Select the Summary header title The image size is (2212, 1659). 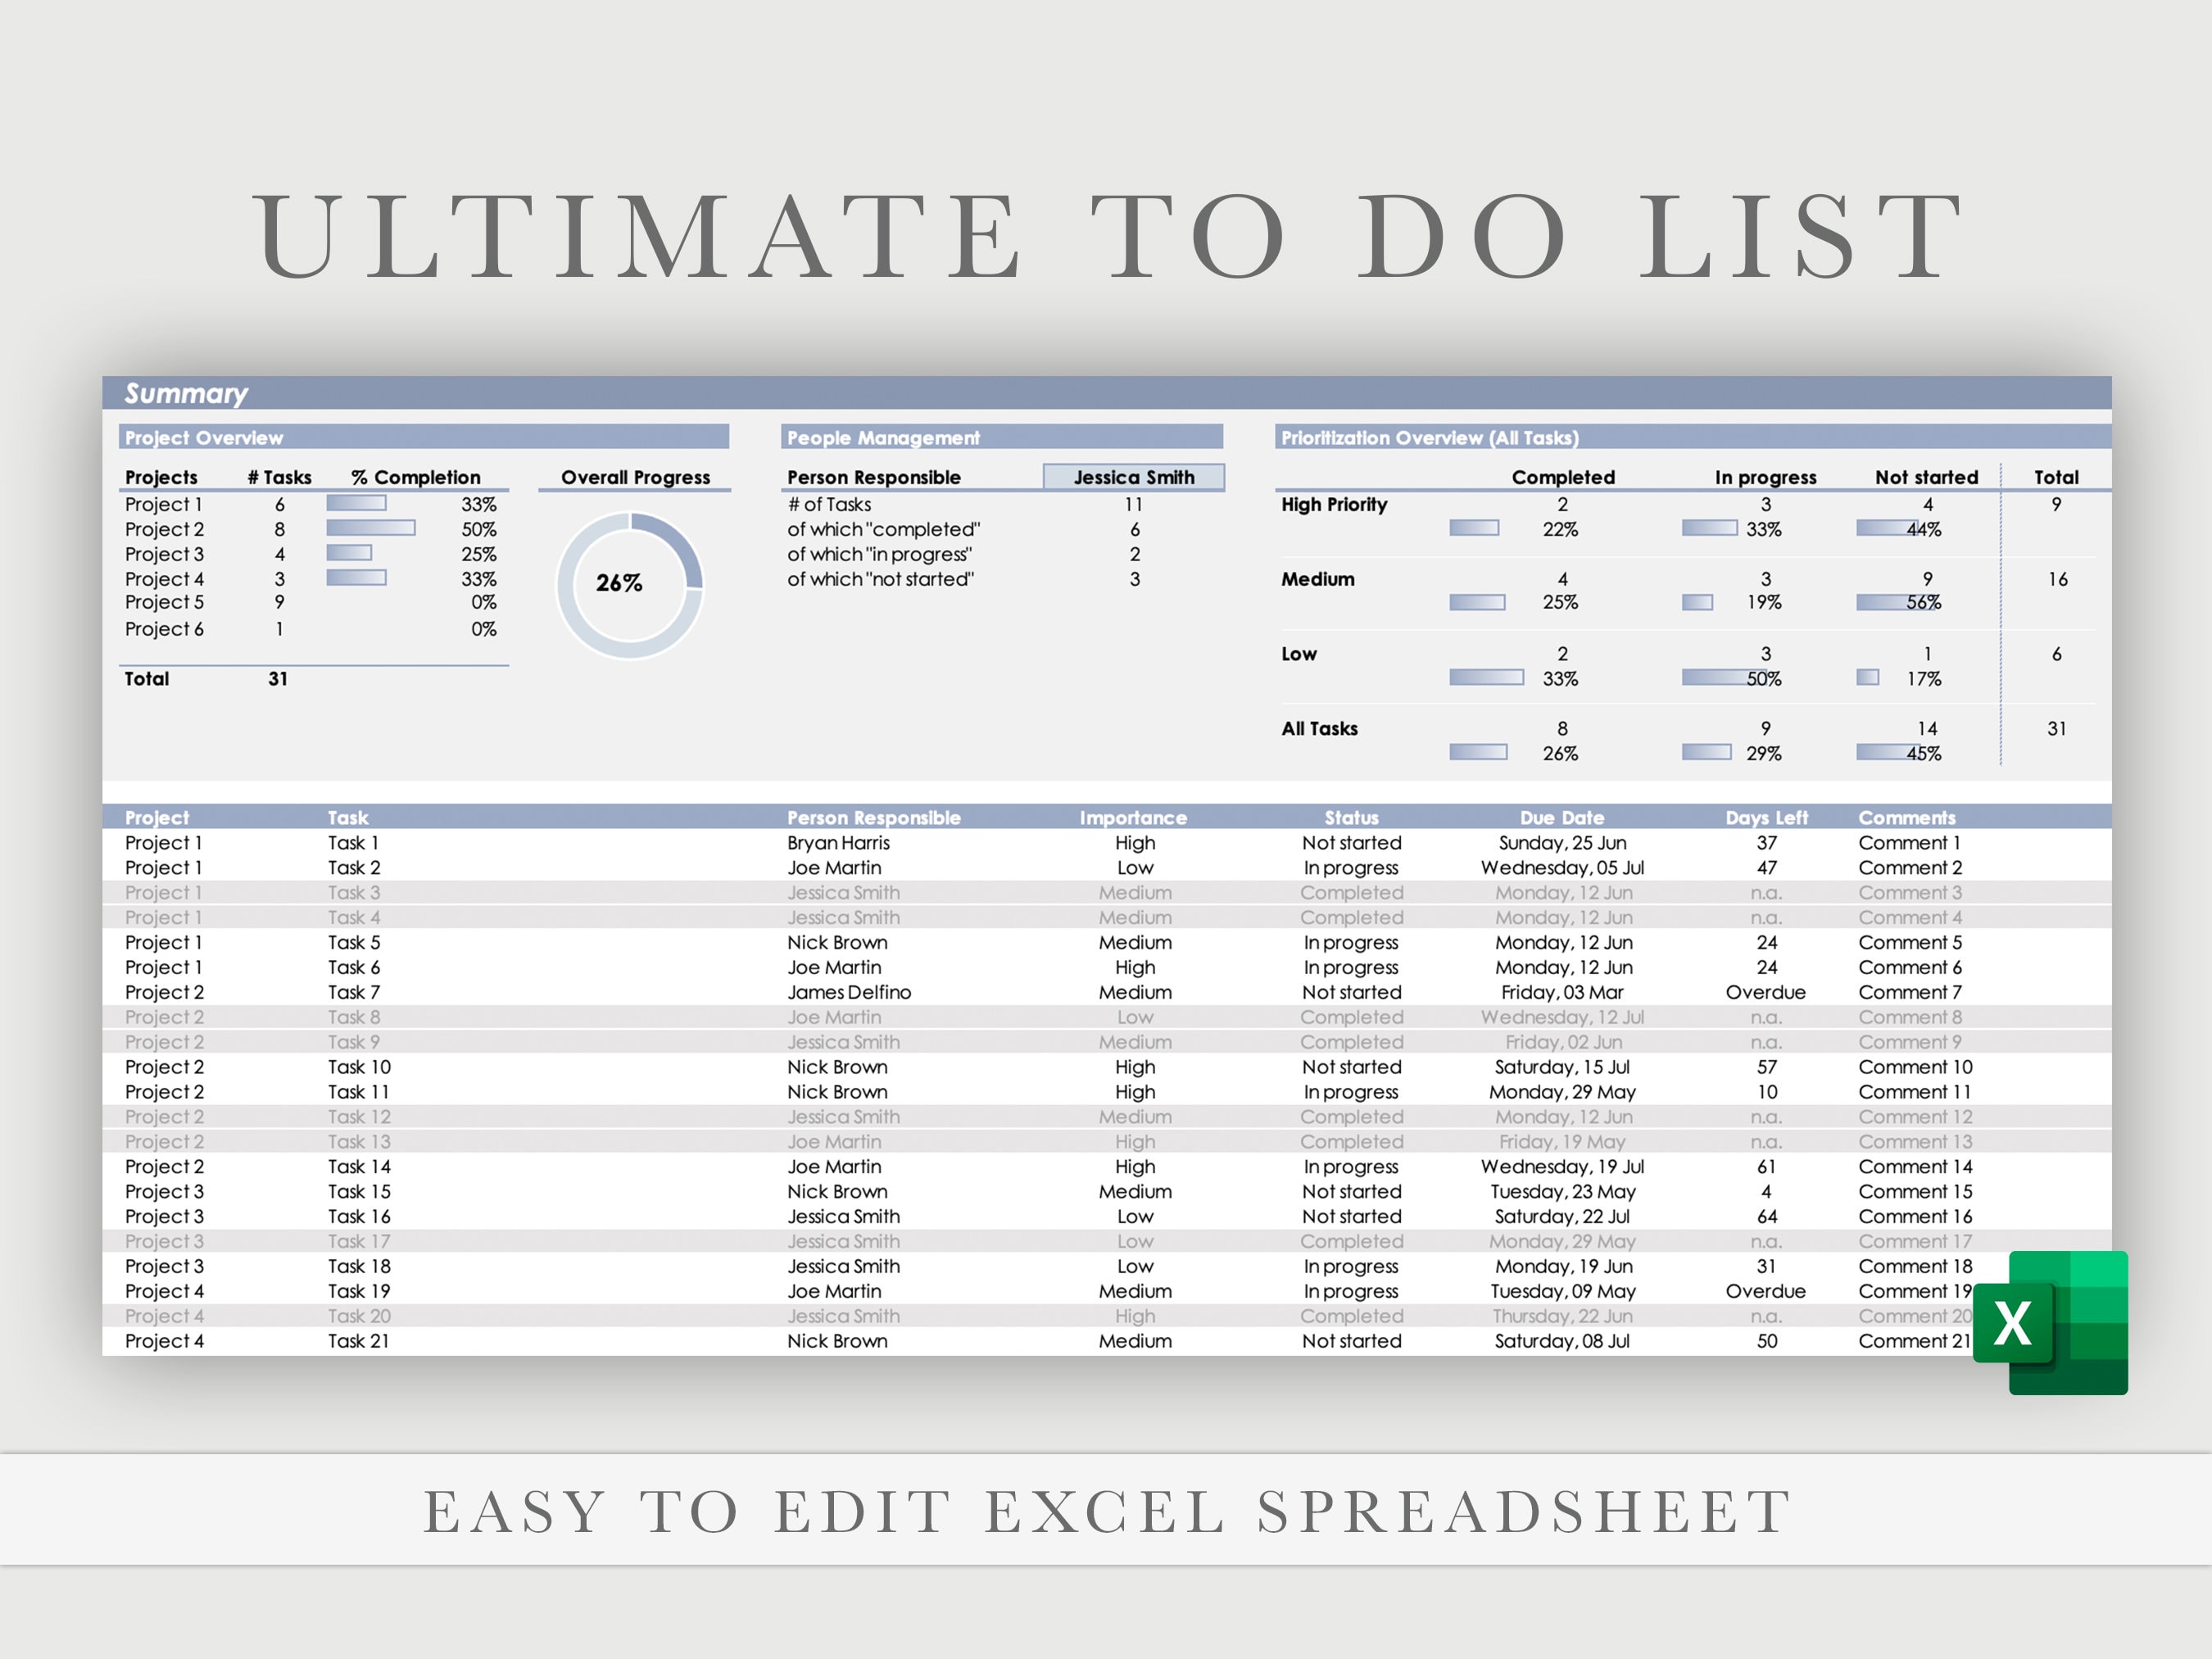pyautogui.click(x=186, y=393)
